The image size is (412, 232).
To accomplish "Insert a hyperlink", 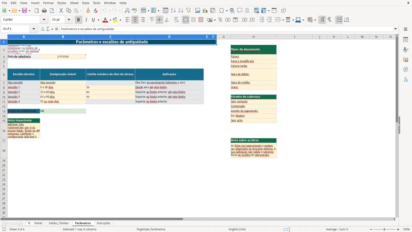I will (x=232, y=11).
